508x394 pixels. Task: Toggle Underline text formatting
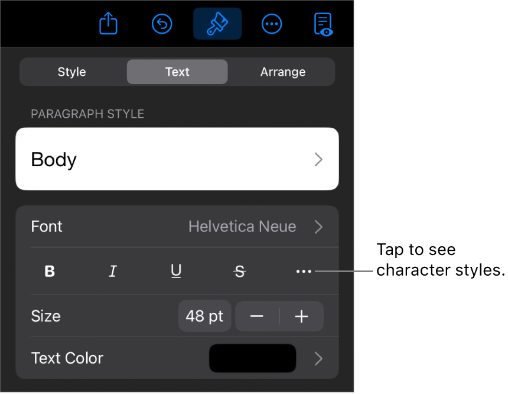click(x=176, y=271)
